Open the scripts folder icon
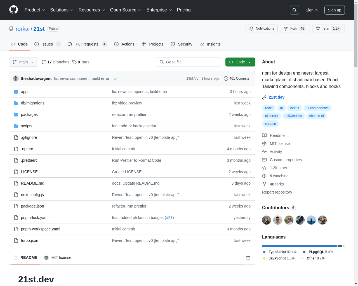 pos(16,126)
